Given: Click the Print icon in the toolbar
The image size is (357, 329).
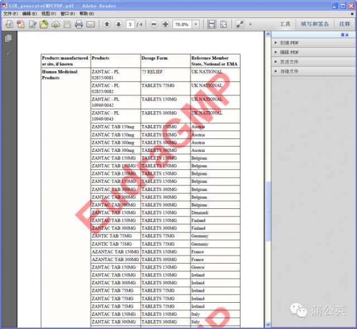Looking at the screenshot, I should click(x=79, y=24).
